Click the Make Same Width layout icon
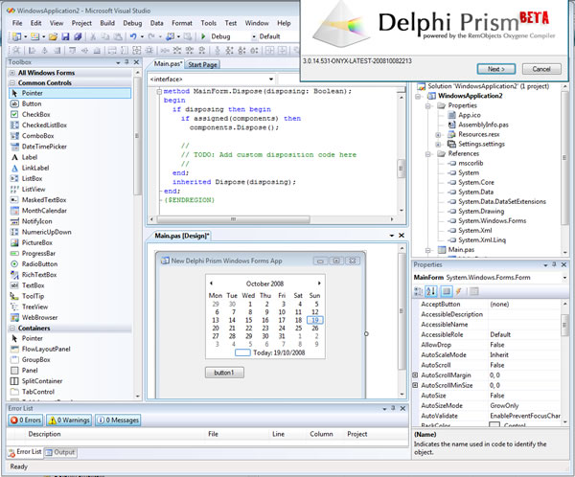Viewport: 575px width, 477px height. (112, 50)
